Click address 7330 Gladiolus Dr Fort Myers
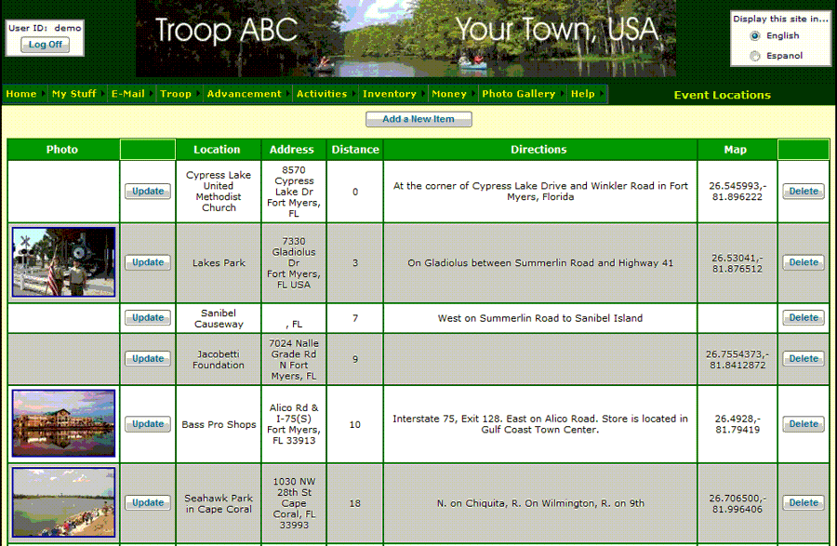 coord(294,262)
